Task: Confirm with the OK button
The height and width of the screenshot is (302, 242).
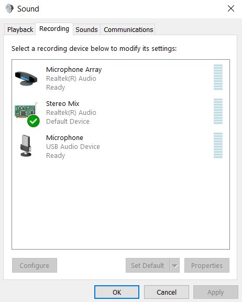Action: (117, 292)
